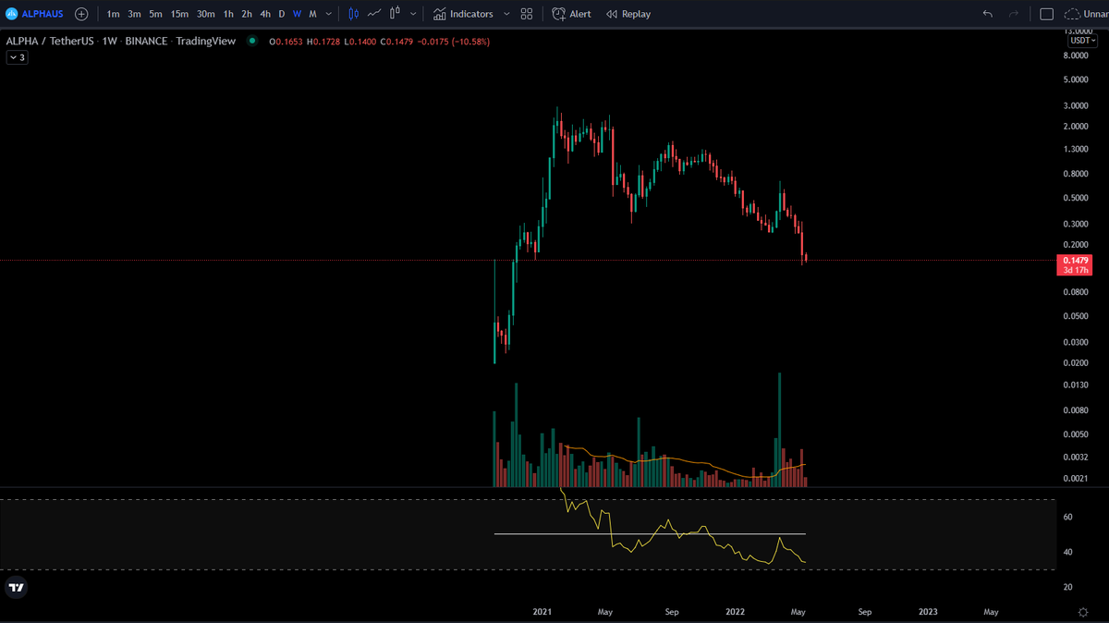
Task: Expand the collapsed indicator legend showing 3
Action: [x=18, y=57]
